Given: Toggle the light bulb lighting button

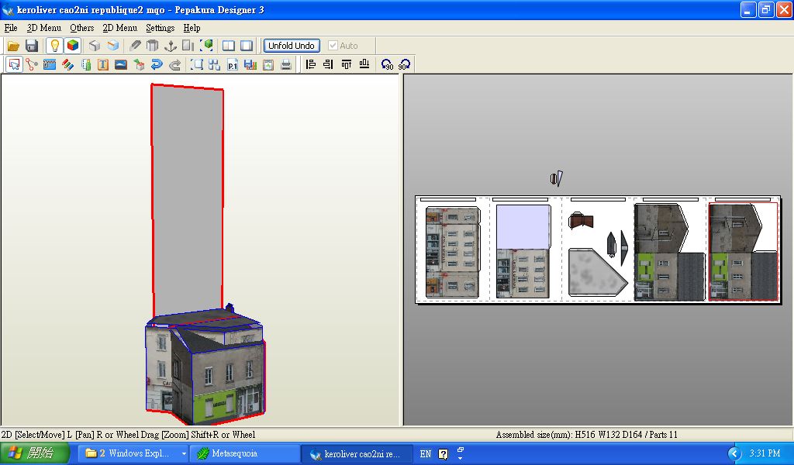Looking at the screenshot, I should pyautogui.click(x=54, y=46).
